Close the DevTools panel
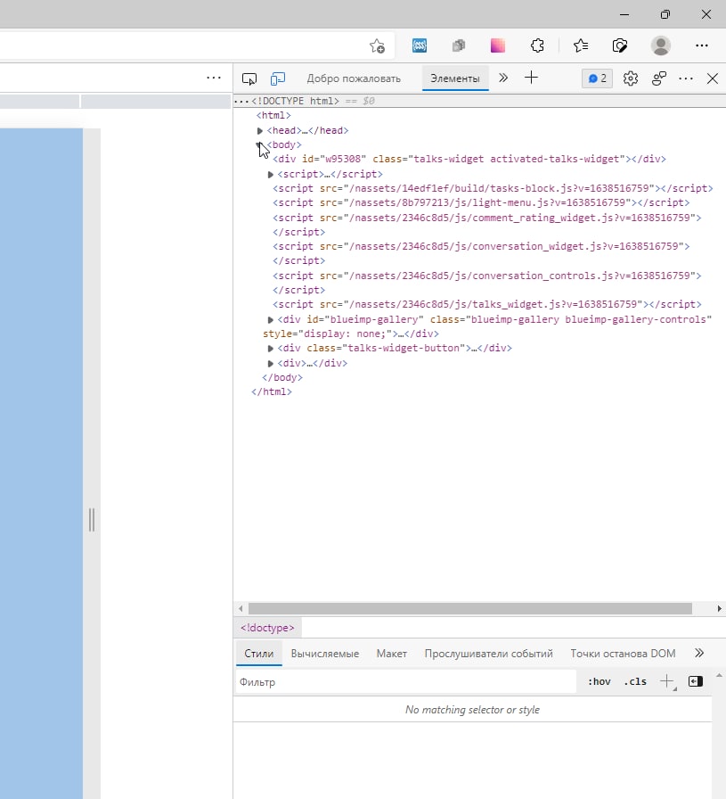The height and width of the screenshot is (799, 726). click(713, 78)
